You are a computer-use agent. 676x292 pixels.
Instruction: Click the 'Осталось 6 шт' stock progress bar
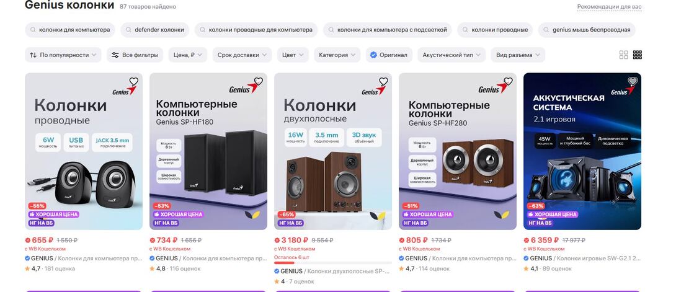[333, 263]
